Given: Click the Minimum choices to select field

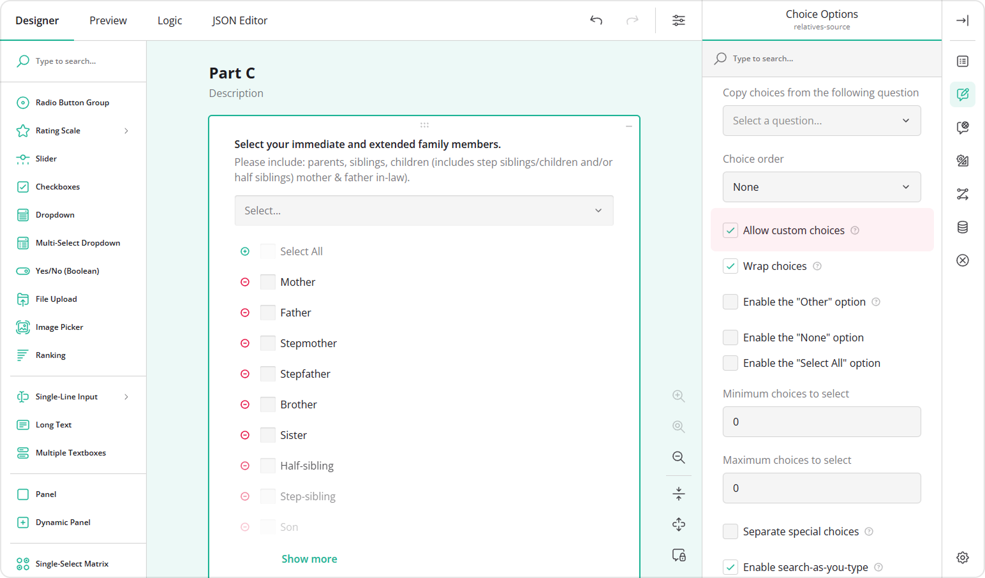Looking at the screenshot, I should pos(822,422).
